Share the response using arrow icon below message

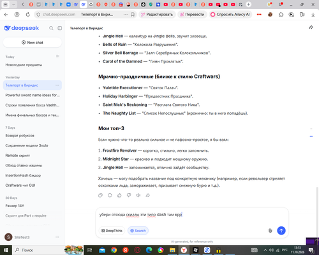tap(148, 195)
